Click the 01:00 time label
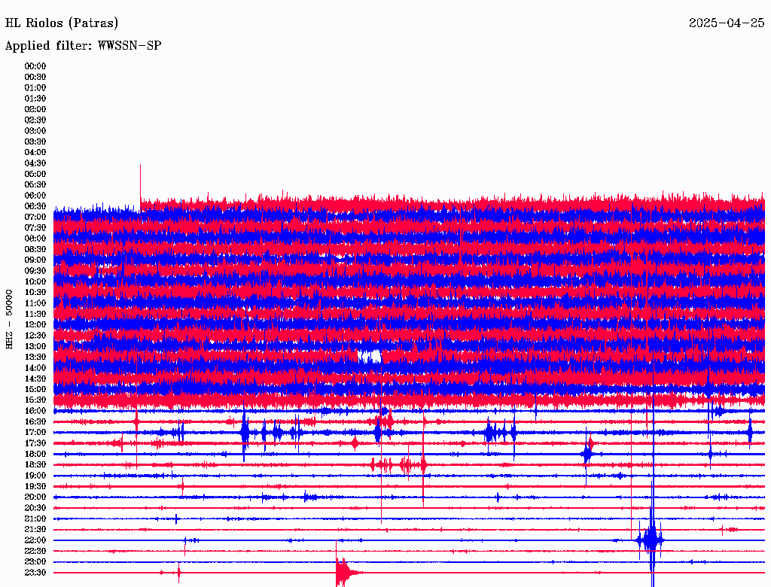771x587 pixels. tap(35, 88)
